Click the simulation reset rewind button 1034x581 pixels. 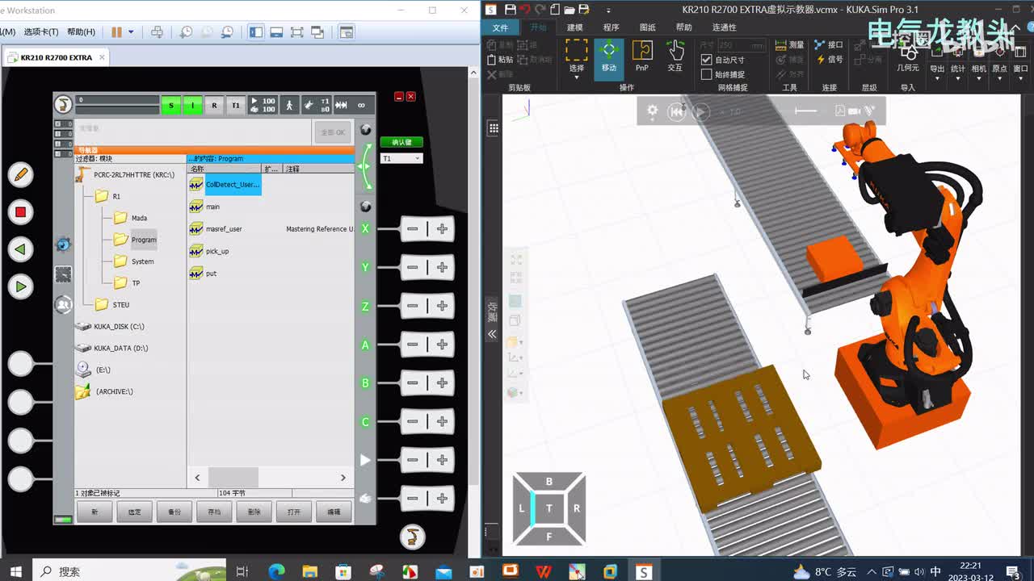pos(676,112)
